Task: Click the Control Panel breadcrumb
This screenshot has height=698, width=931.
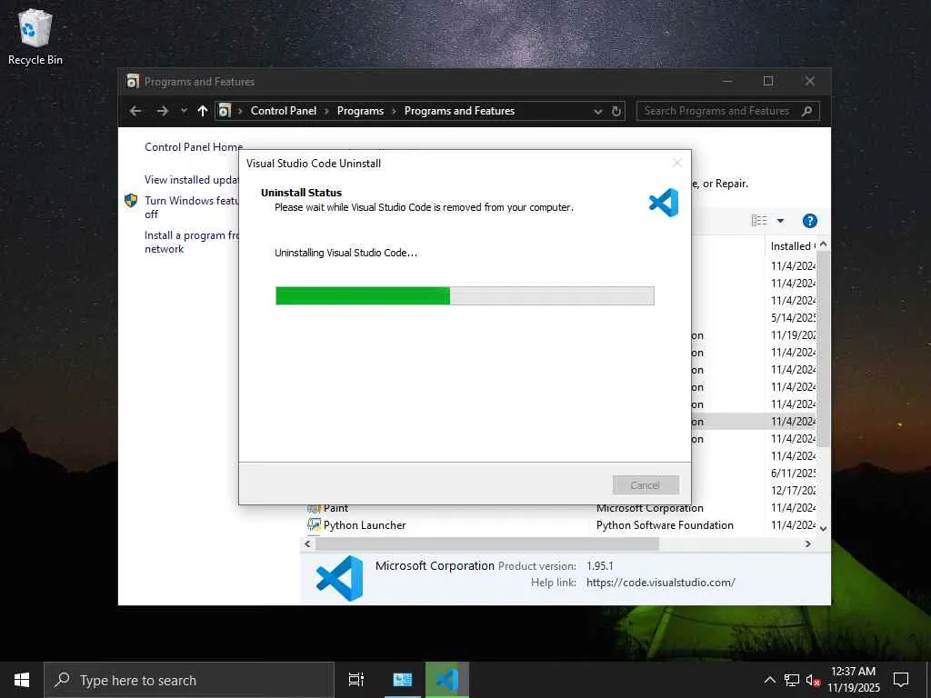Action: point(284,111)
